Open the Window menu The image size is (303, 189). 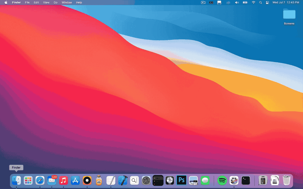[x=67, y=2]
